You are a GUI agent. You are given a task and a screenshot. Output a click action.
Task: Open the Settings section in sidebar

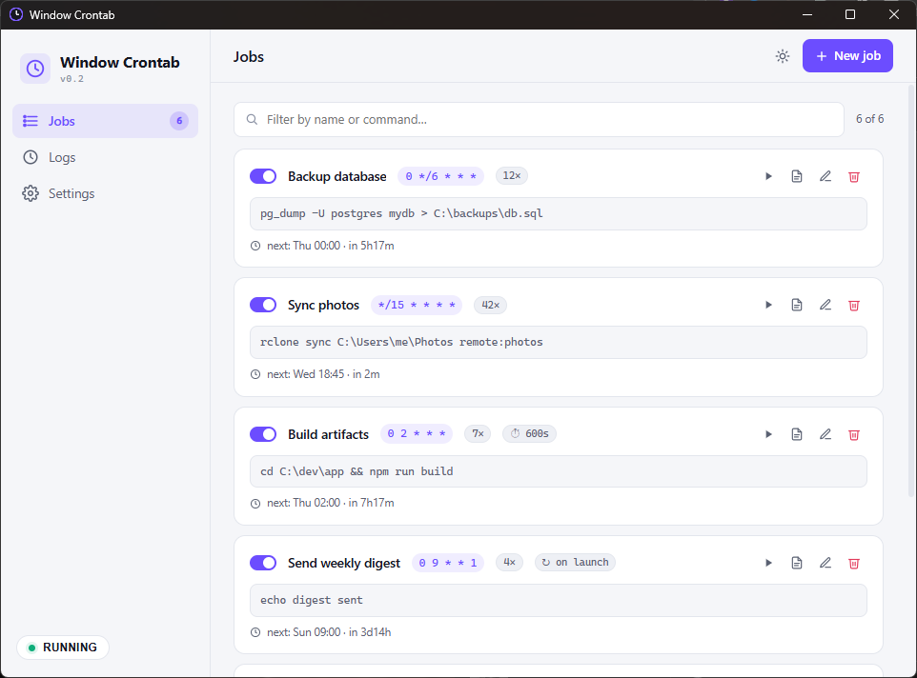[105, 193]
